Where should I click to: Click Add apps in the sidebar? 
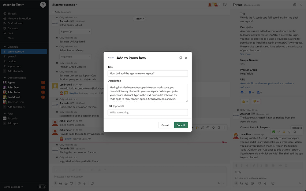pos(13,123)
